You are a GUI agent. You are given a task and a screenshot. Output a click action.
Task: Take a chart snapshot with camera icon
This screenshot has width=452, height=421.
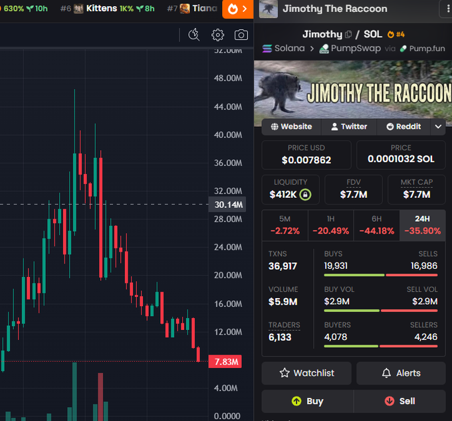241,35
